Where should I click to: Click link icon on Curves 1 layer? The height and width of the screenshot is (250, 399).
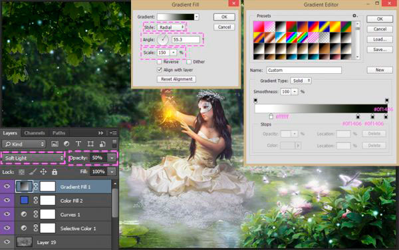pos(36,214)
